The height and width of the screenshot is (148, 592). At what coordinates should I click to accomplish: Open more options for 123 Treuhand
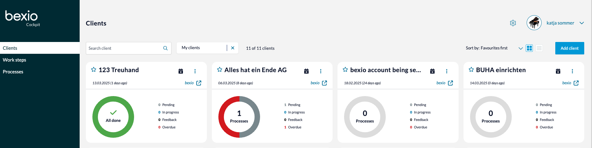pyautogui.click(x=195, y=71)
